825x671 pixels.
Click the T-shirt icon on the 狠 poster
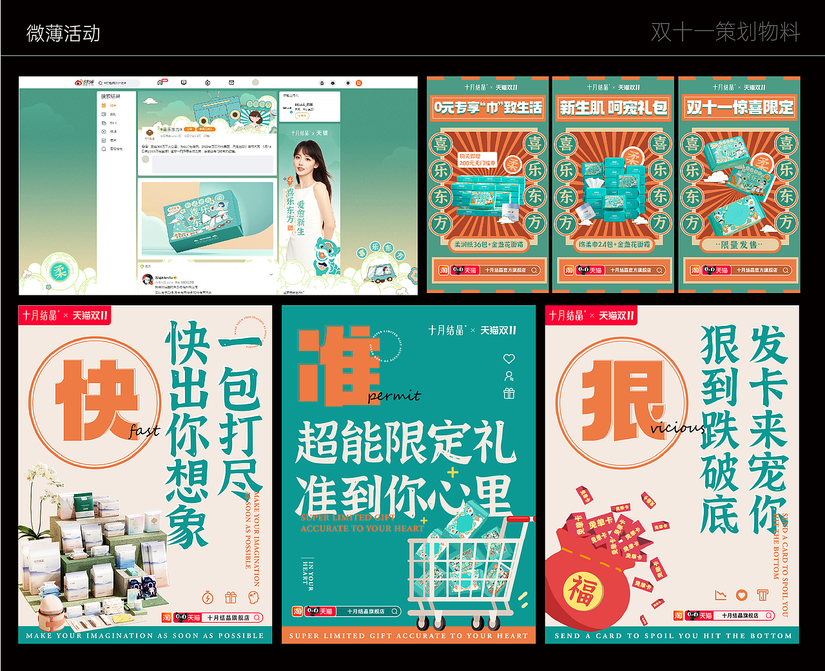coord(762,595)
